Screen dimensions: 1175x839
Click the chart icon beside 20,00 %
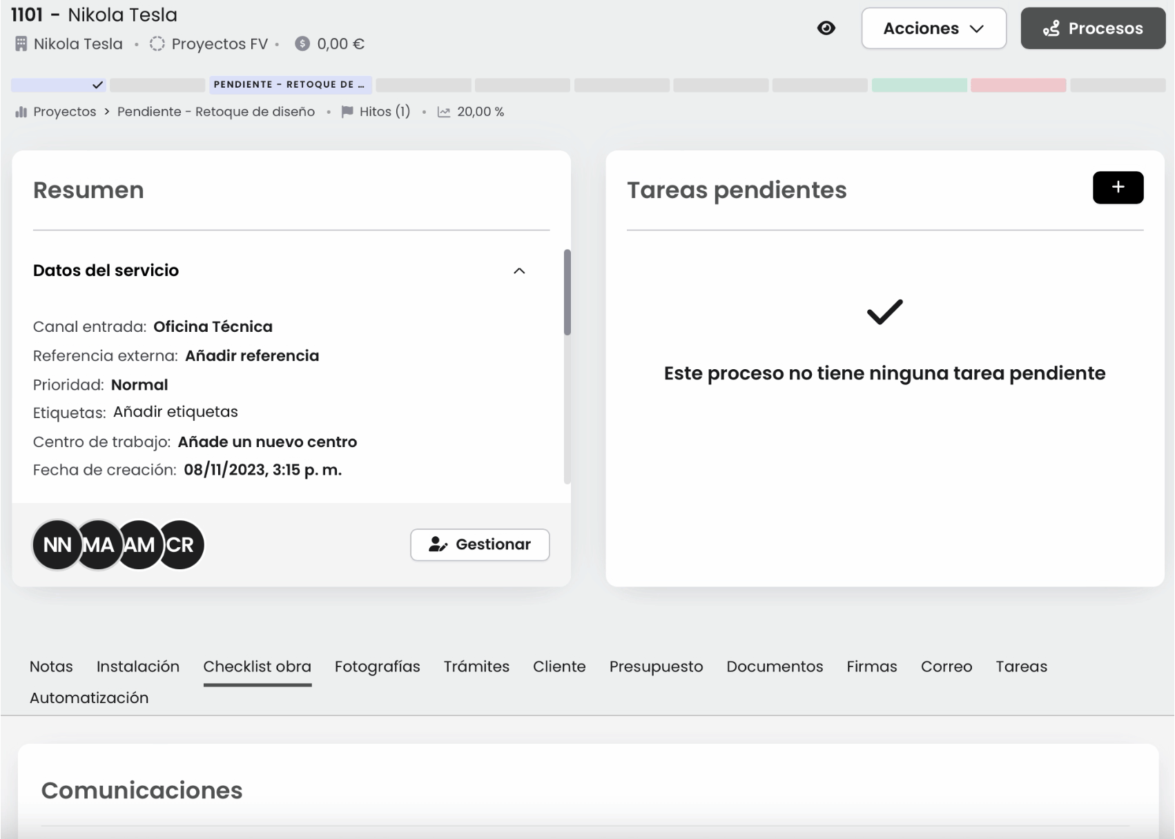[444, 112]
